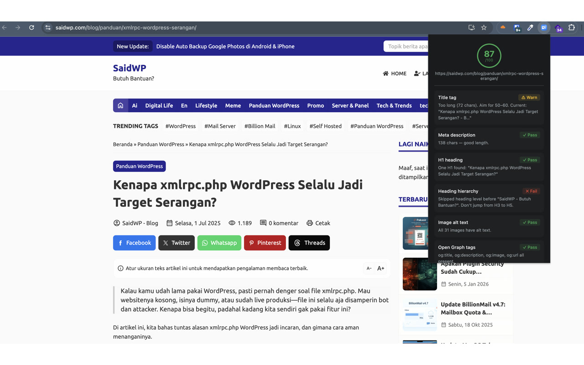584x365 pixels.
Task: Open the Extensions puzzle menu
Action: point(572,27)
